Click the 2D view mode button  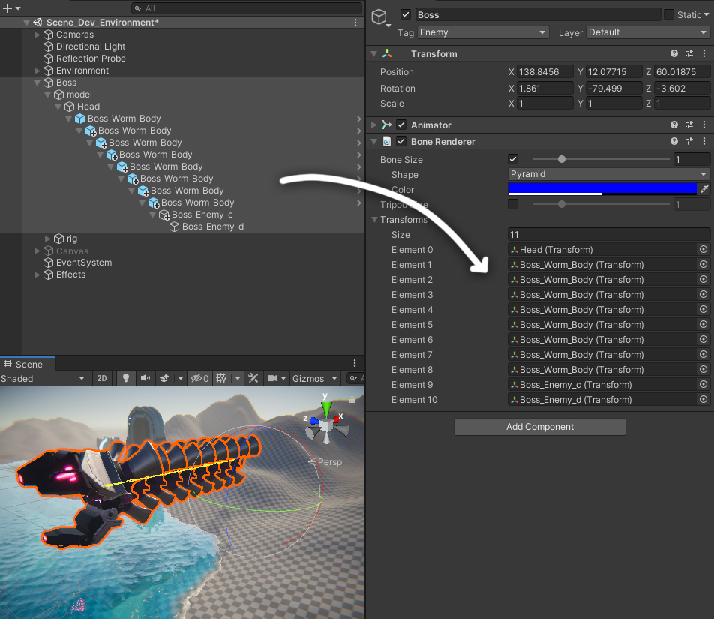(x=103, y=379)
